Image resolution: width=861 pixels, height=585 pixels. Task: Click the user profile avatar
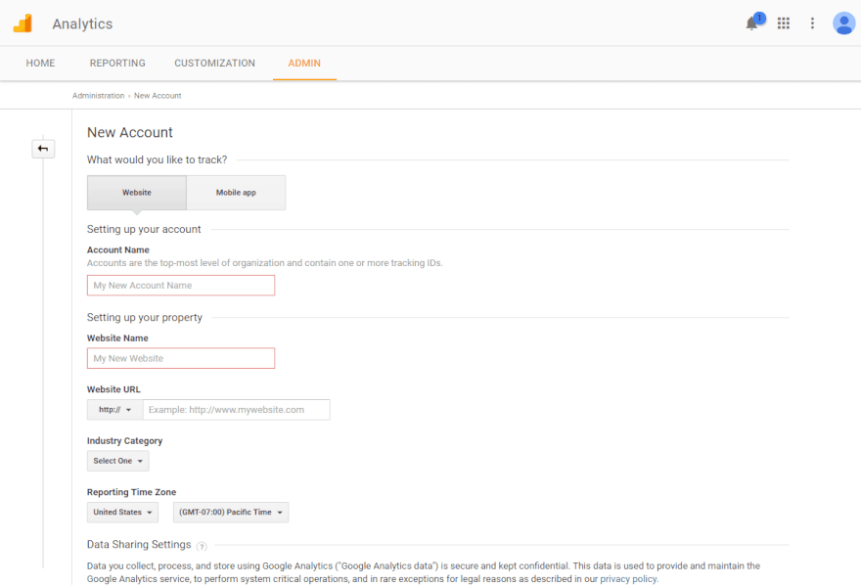[843, 23]
